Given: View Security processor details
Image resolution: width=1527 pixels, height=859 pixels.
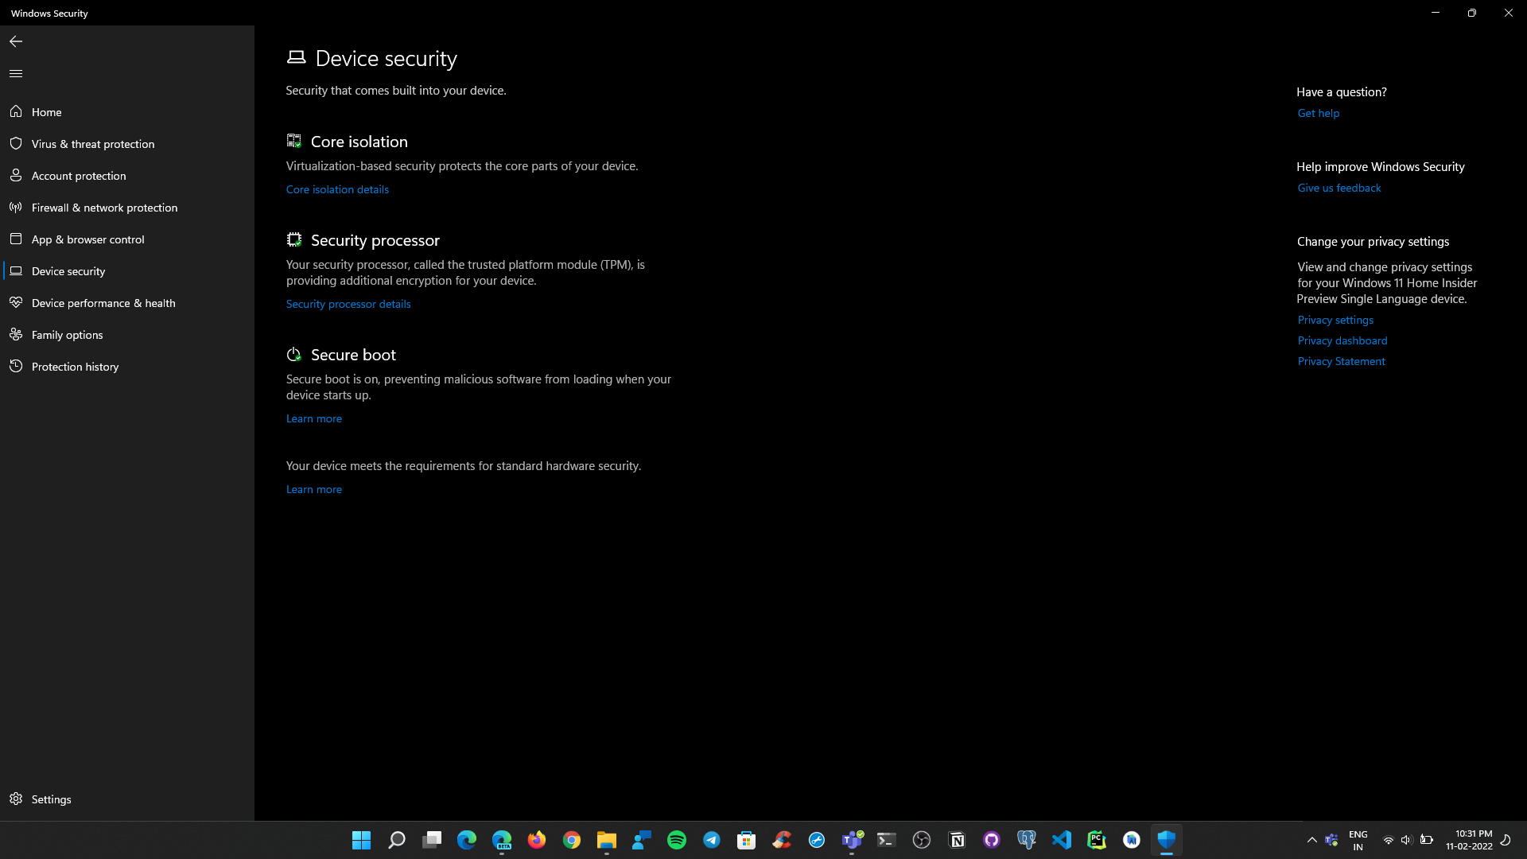Looking at the screenshot, I should pyautogui.click(x=348, y=303).
